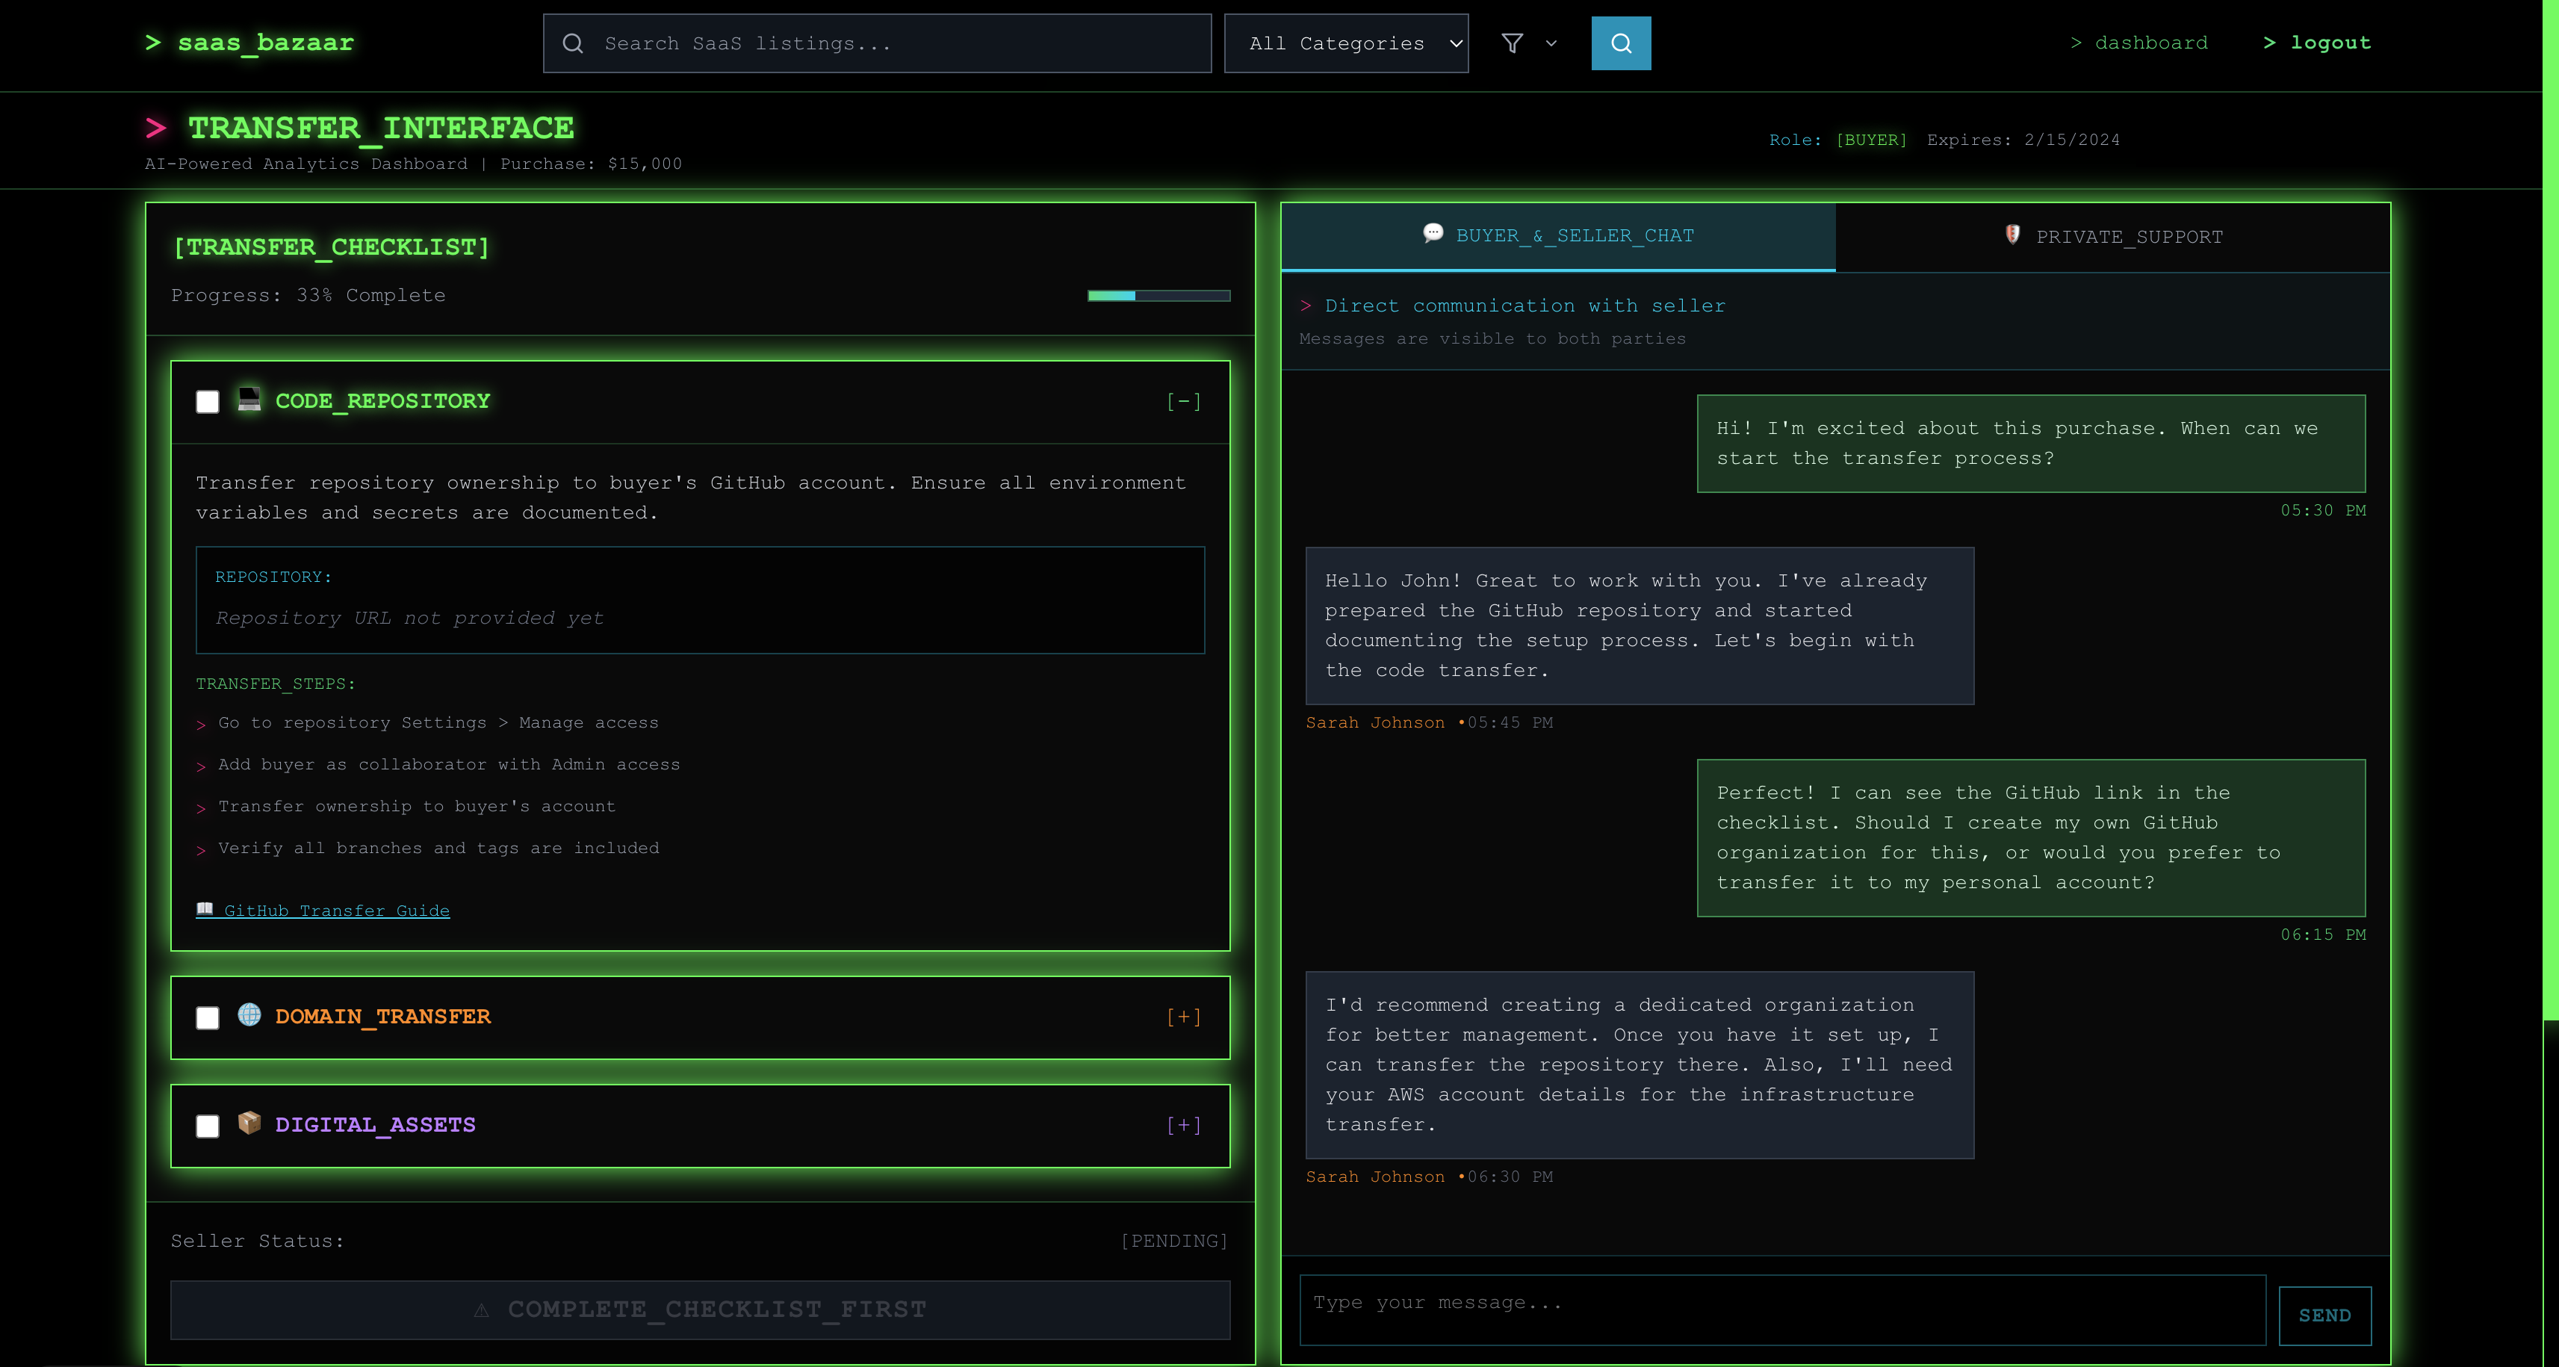This screenshot has height=1367, width=2559.
Task: Click the package icon beside DIGITAL_ASSETS
Action: click(248, 1126)
